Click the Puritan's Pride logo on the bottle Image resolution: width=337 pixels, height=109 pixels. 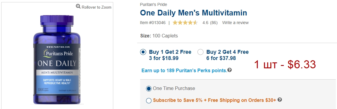(x=58, y=53)
